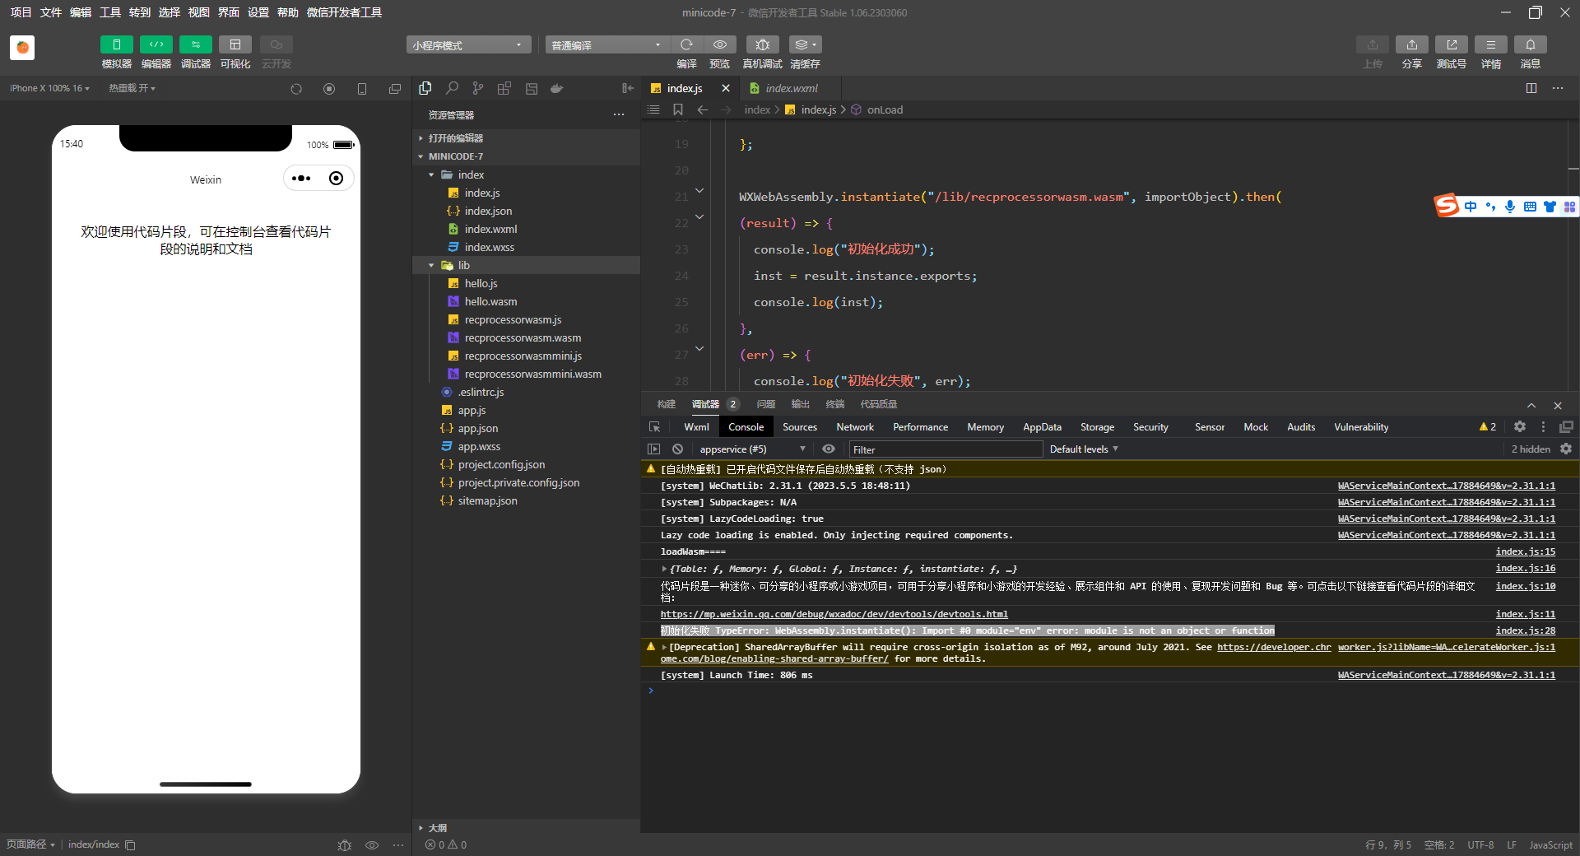Open recprocessorwasm.js in the file tree
Viewport: 1580px width, 856px height.
coord(513,320)
